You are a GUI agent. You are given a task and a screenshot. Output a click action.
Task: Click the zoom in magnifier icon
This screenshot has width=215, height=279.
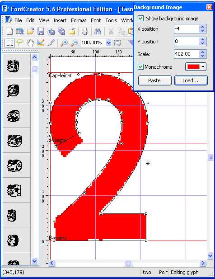pos(64,43)
